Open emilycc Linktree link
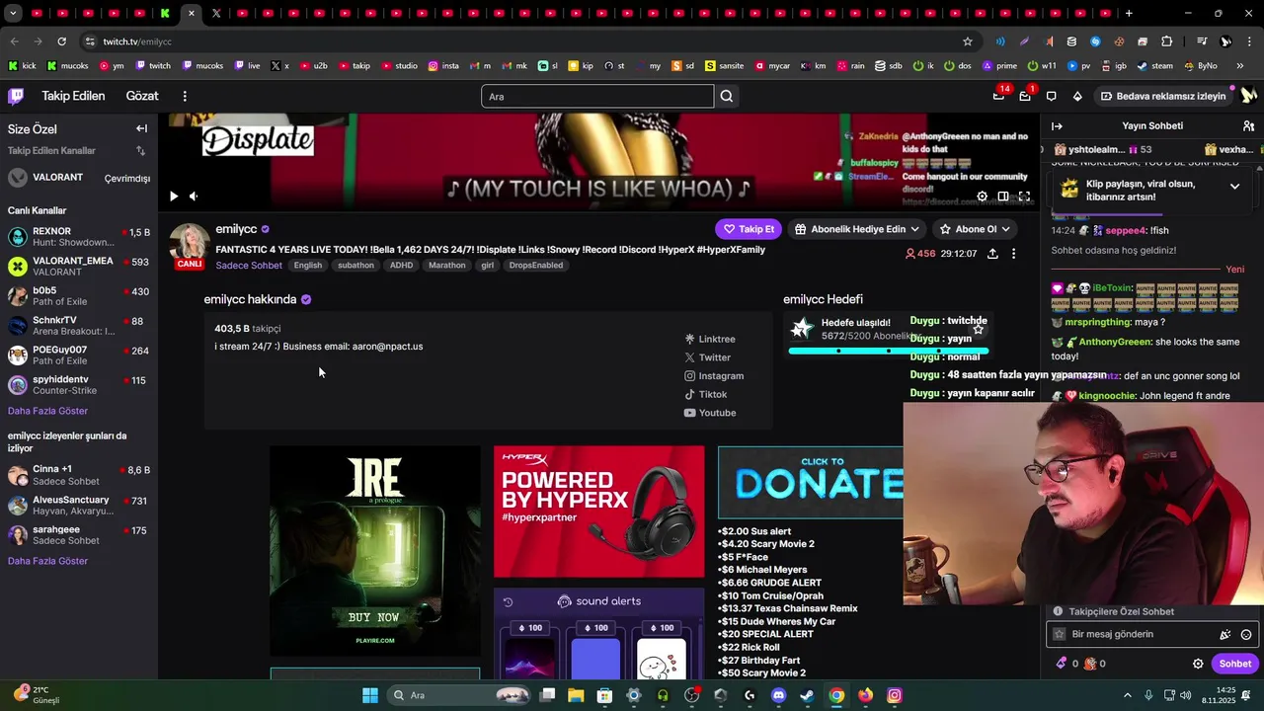Image resolution: width=1264 pixels, height=711 pixels. 710,339
